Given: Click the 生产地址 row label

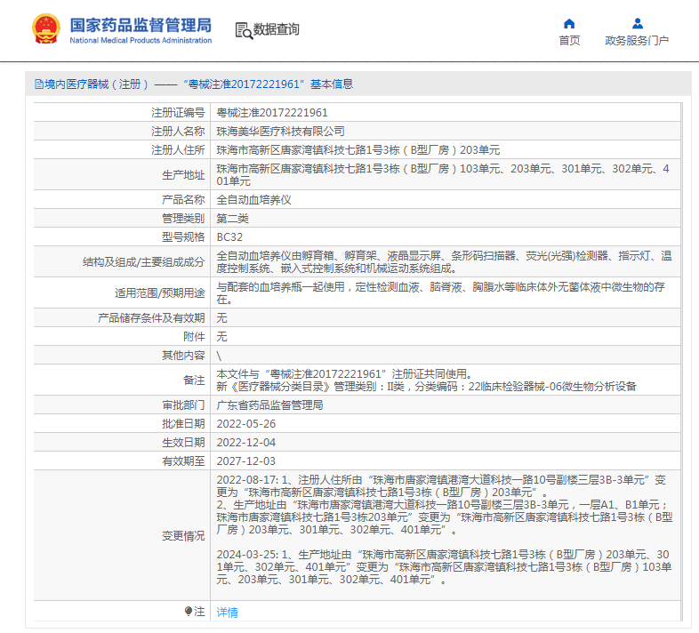Looking at the screenshot, I should click(x=183, y=175).
